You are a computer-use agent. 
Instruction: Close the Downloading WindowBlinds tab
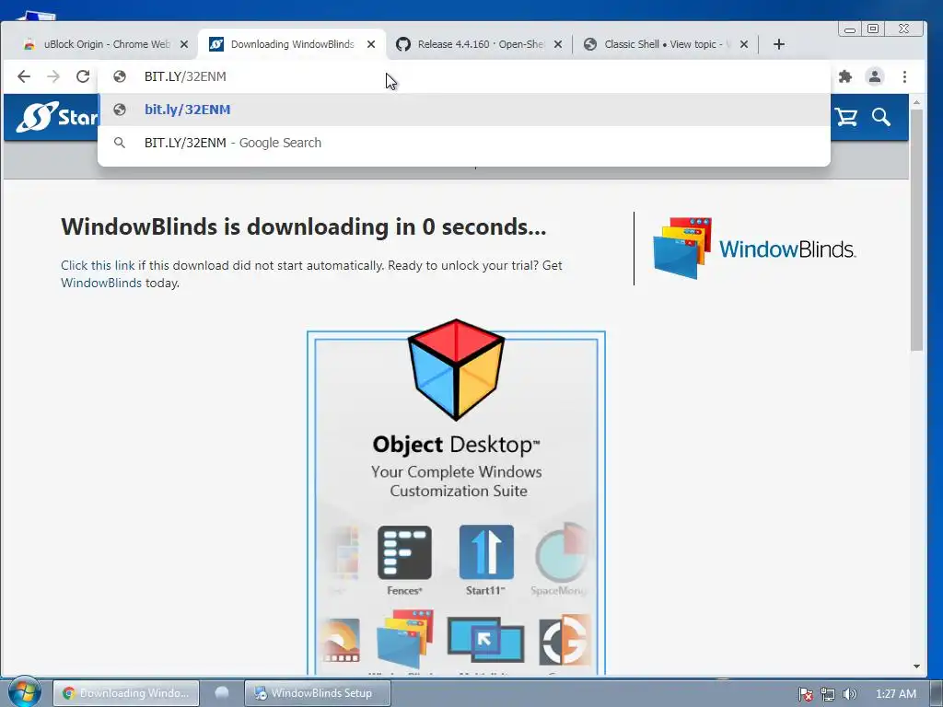(371, 44)
